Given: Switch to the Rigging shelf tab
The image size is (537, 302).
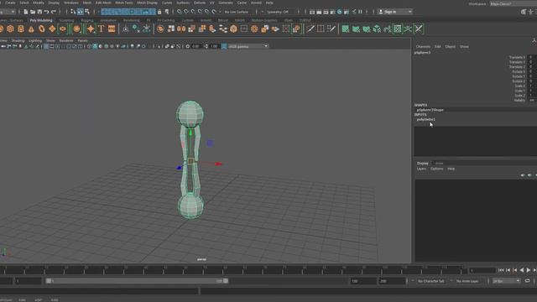Looking at the screenshot, I should [87, 20].
